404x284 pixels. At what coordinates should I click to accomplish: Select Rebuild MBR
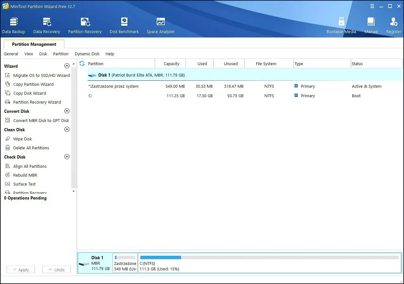[x=25, y=175]
